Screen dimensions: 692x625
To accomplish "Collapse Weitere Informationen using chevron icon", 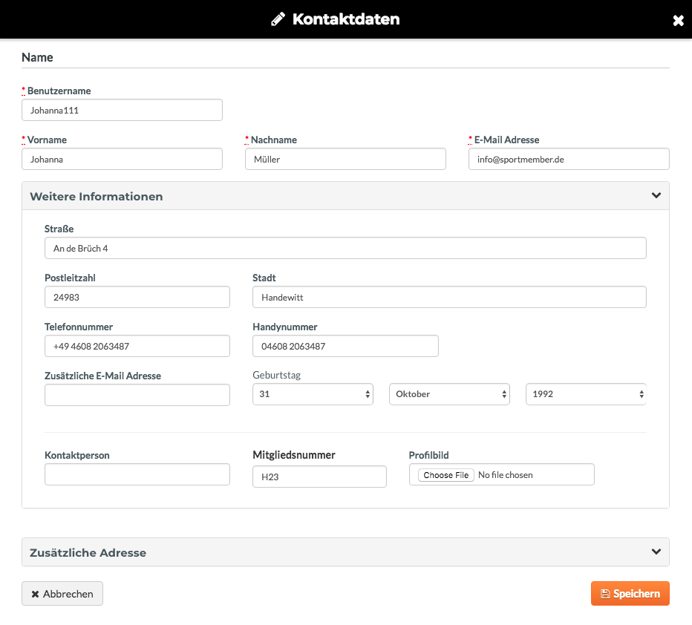I will pyautogui.click(x=656, y=195).
